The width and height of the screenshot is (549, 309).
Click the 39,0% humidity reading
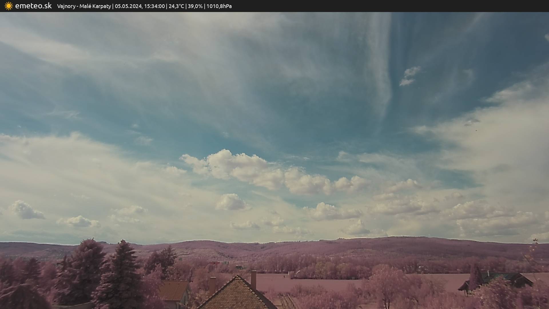[x=195, y=6]
